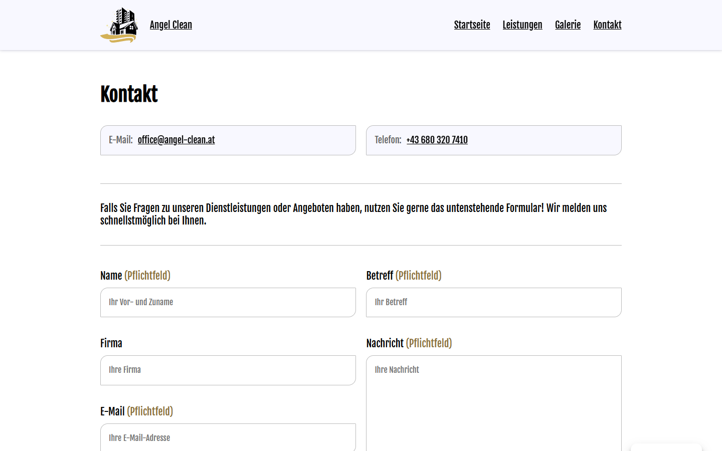Click the E-Mail: label in contact box
The height and width of the screenshot is (451, 722).
(x=121, y=140)
